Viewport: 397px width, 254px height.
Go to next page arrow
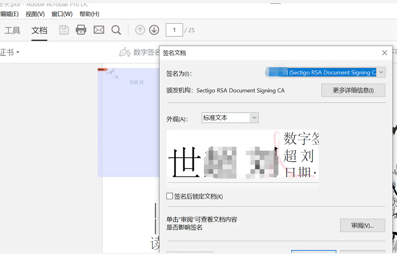click(154, 30)
